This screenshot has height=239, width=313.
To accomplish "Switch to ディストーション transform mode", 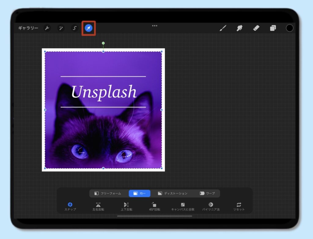I will click(x=172, y=193).
